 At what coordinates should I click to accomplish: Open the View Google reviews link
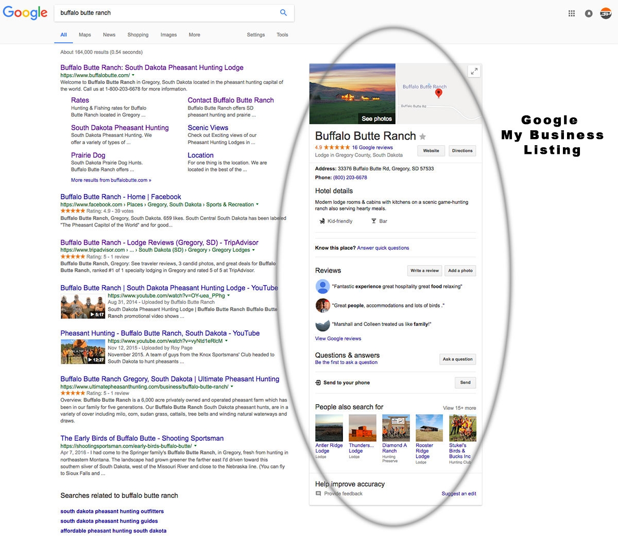[x=338, y=338]
